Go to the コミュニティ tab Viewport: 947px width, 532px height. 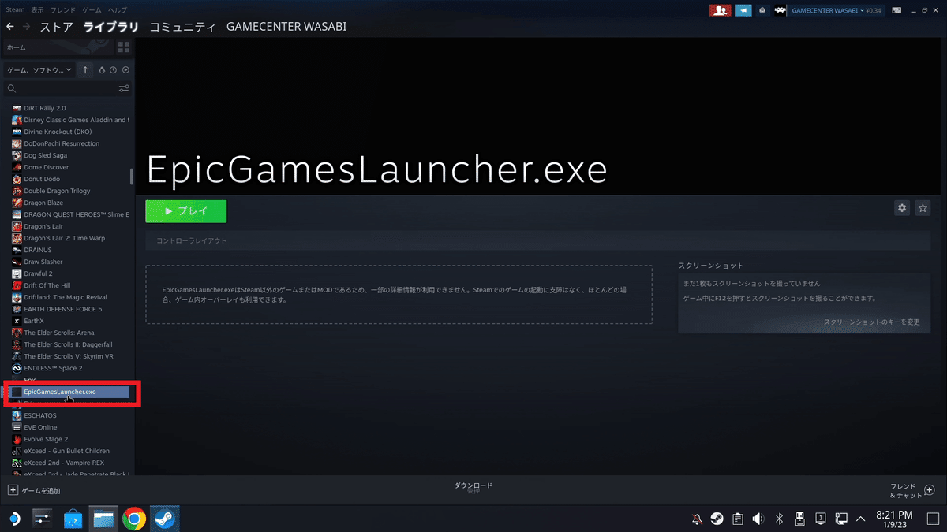pyautogui.click(x=182, y=27)
